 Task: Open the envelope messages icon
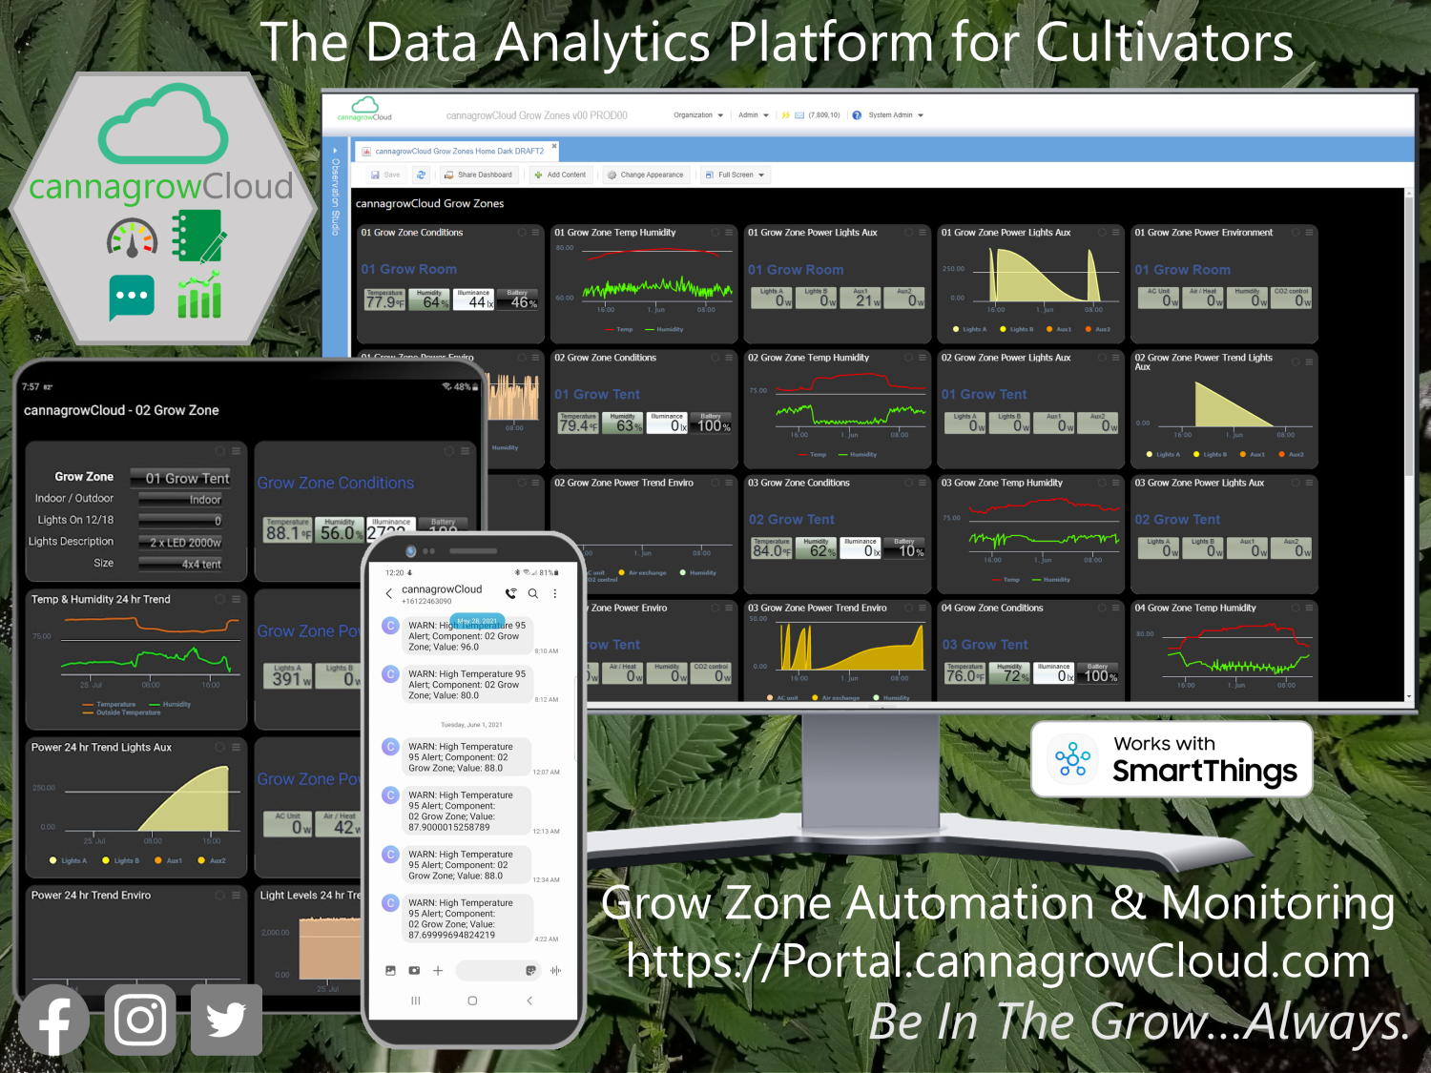pyautogui.click(x=799, y=115)
